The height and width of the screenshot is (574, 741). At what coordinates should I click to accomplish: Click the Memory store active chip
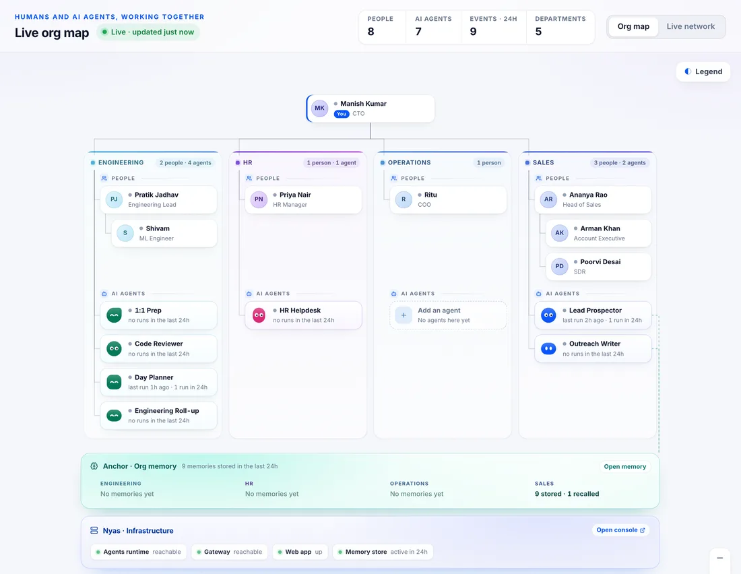click(x=383, y=552)
